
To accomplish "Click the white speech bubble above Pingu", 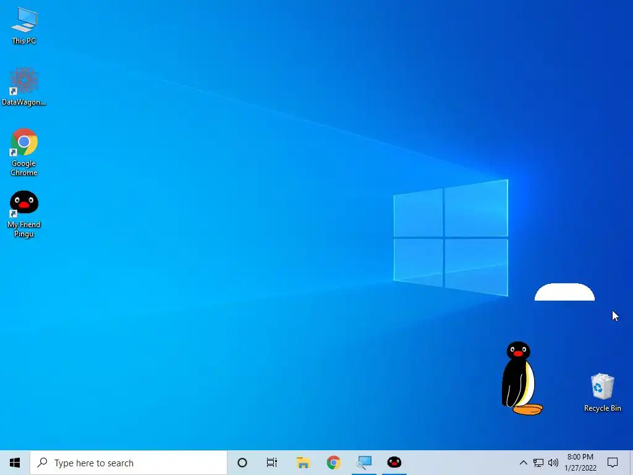I will coord(564,292).
